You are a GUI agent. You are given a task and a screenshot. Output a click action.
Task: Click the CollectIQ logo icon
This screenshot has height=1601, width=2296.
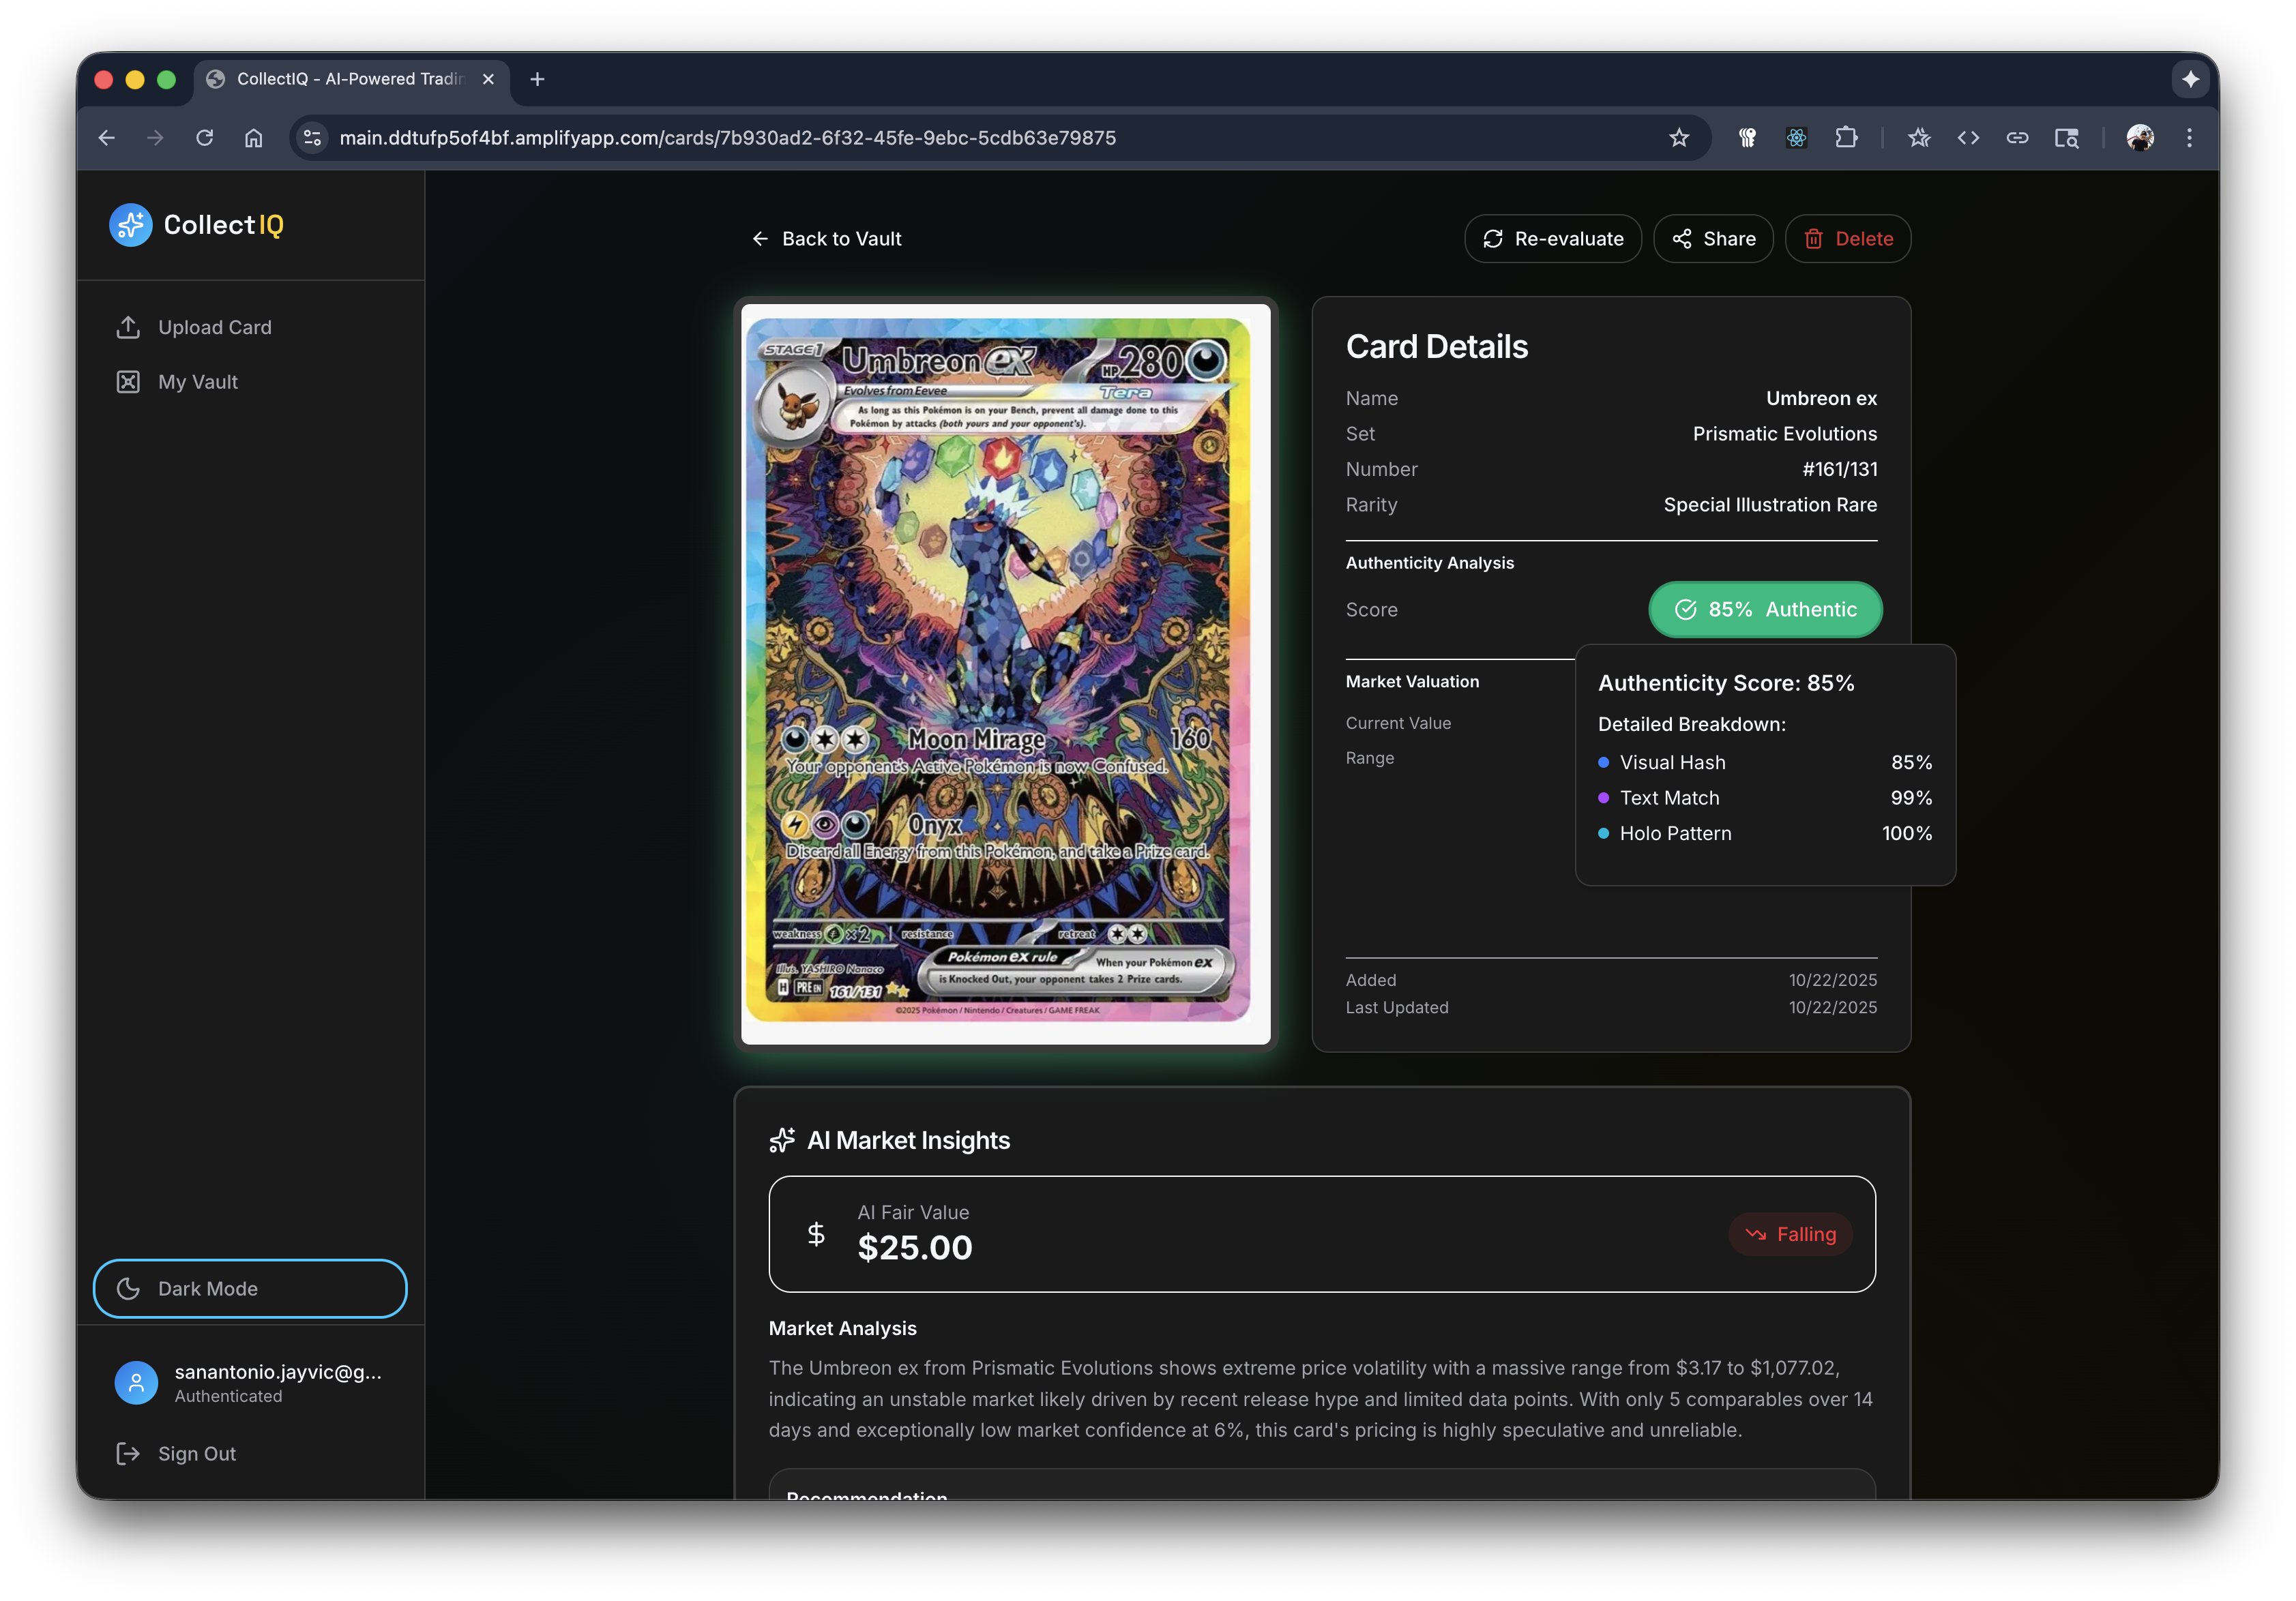[x=130, y=225]
